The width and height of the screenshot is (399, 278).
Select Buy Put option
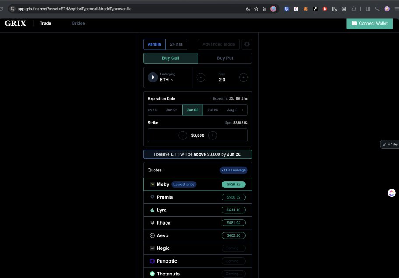tap(225, 58)
